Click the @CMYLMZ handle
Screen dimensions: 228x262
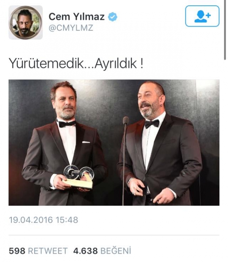pos(71,28)
